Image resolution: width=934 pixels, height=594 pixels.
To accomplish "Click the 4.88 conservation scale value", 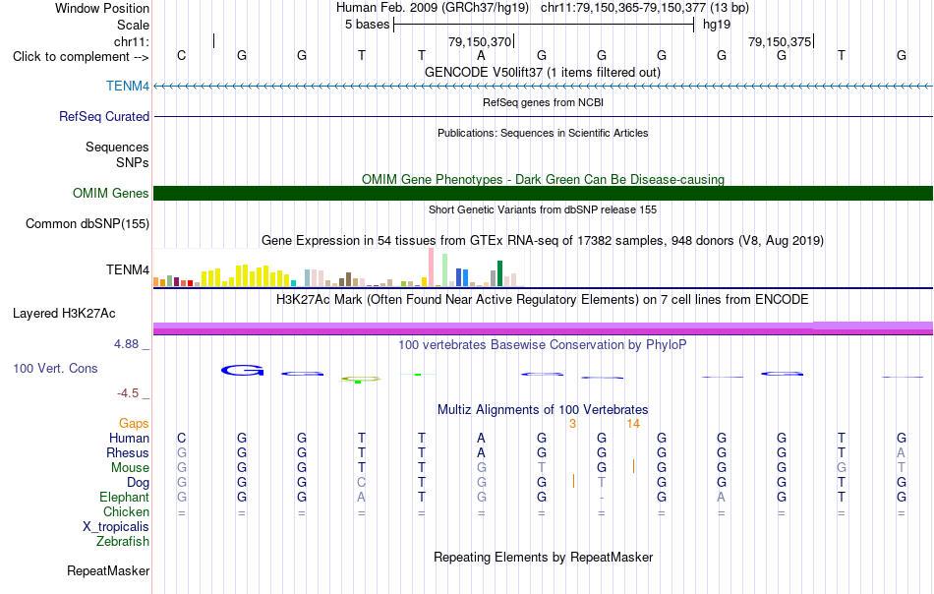I will tap(126, 344).
